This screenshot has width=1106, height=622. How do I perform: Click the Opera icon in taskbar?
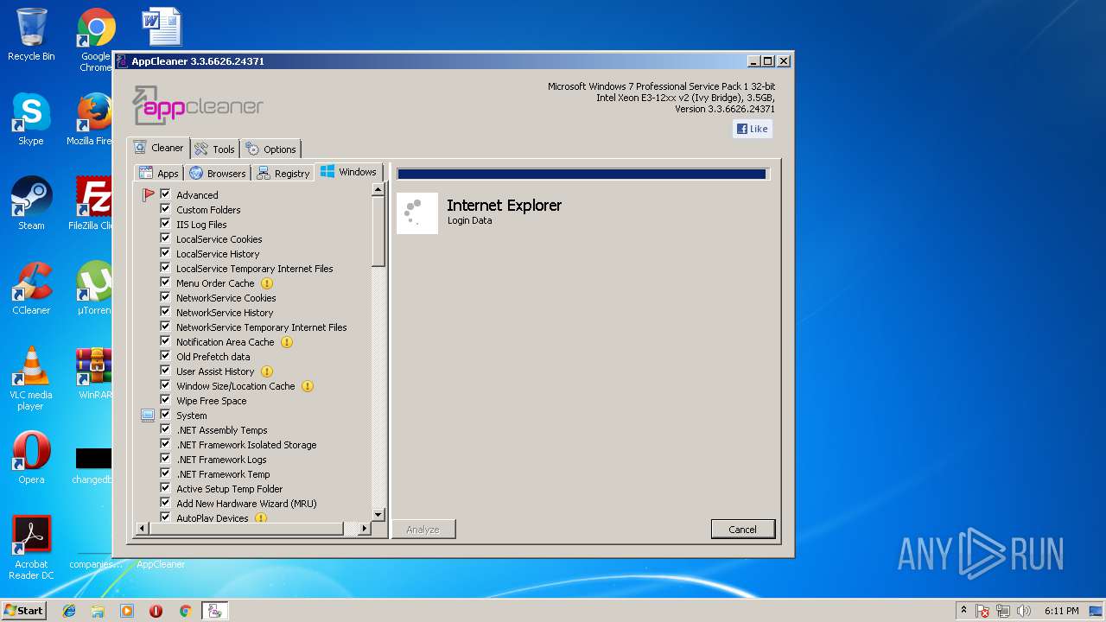[156, 611]
